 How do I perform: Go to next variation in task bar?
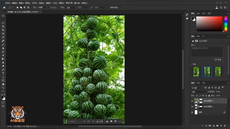[93, 121]
